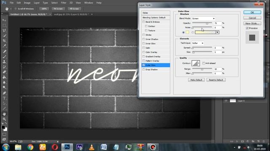This screenshot has width=270, height=151.
Task: Enable Stroke style checkbox
Action: click(143, 35)
